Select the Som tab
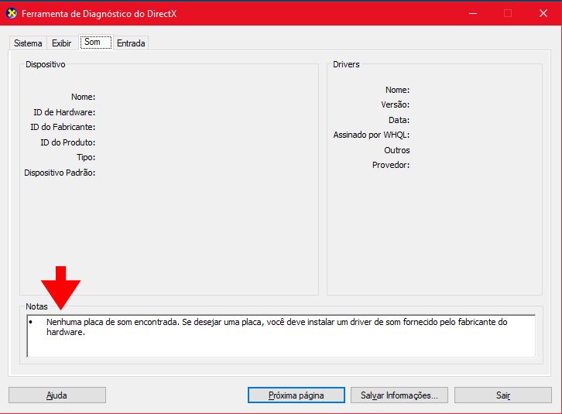 96,42
